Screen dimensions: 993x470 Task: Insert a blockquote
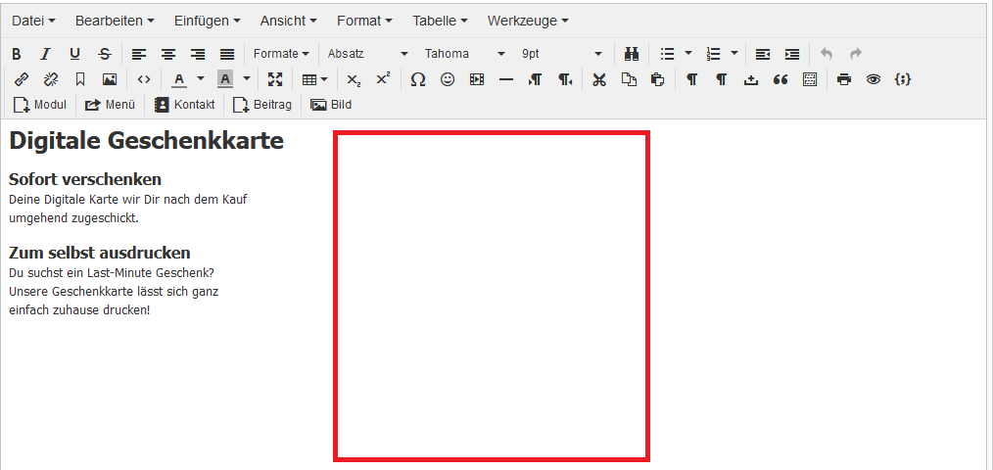coord(780,79)
